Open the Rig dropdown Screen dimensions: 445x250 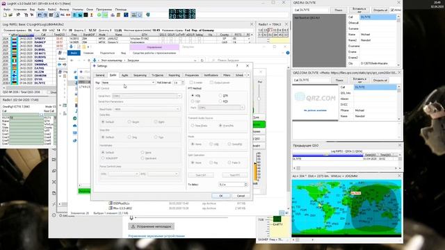coord(128,83)
